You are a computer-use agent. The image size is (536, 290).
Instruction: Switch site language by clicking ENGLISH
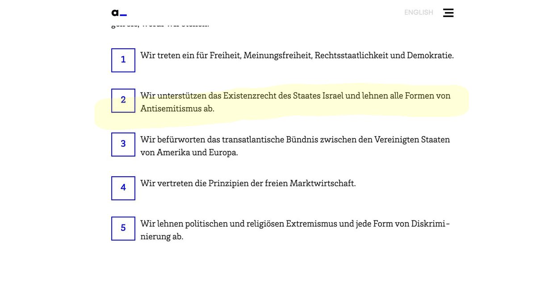point(419,12)
